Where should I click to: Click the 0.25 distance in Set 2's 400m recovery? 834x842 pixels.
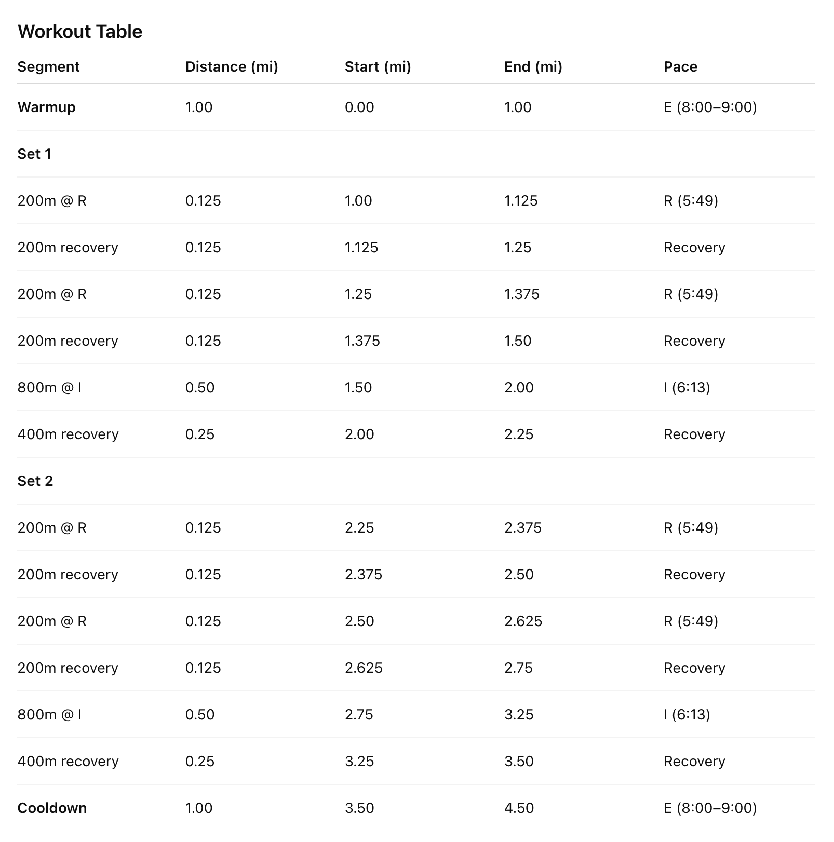click(200, 762)
